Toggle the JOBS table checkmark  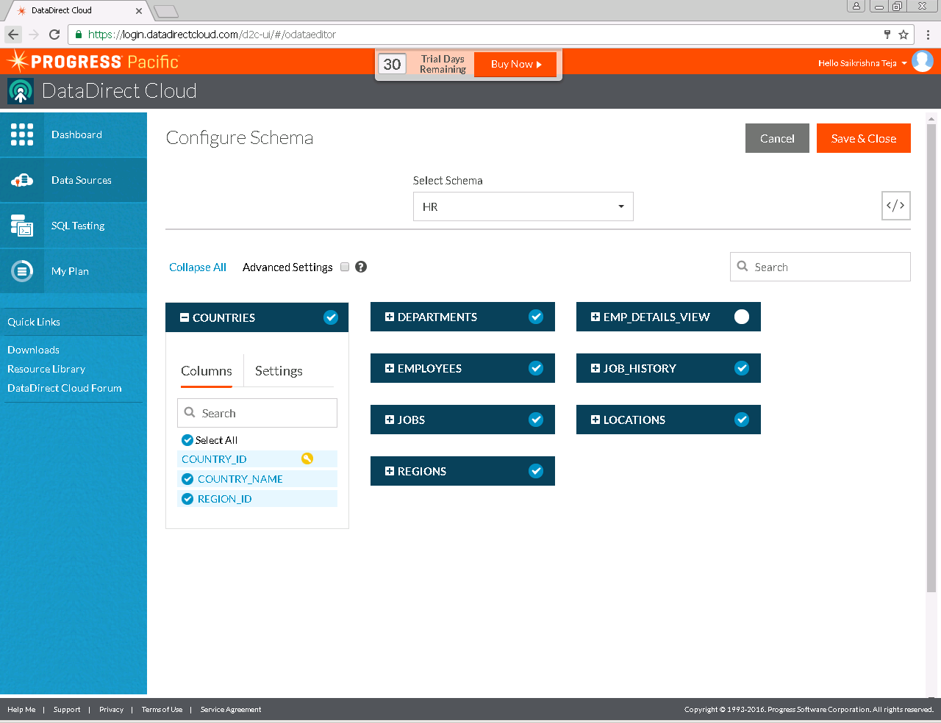[x=536, y=420]
